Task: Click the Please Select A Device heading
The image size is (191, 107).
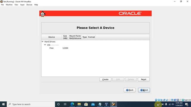Action: [95, 28]
